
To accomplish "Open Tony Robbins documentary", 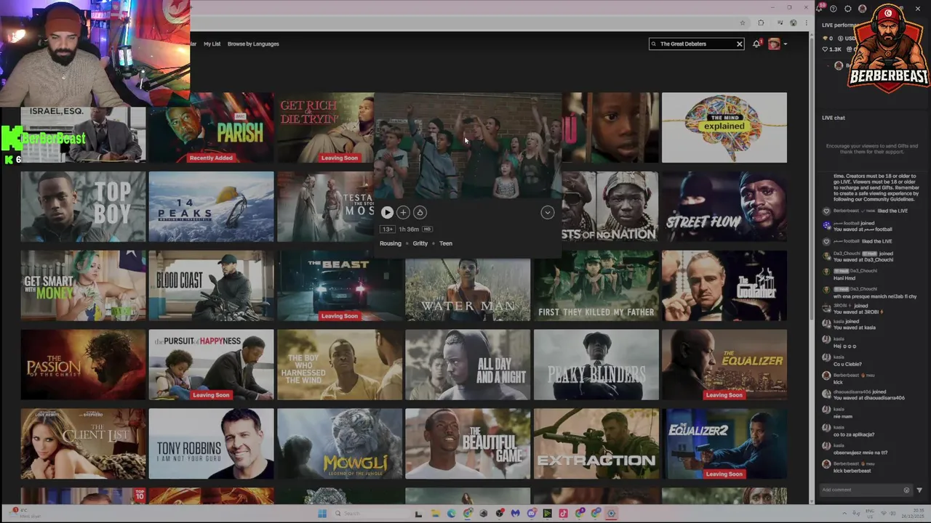I will [x=211, y=444].
